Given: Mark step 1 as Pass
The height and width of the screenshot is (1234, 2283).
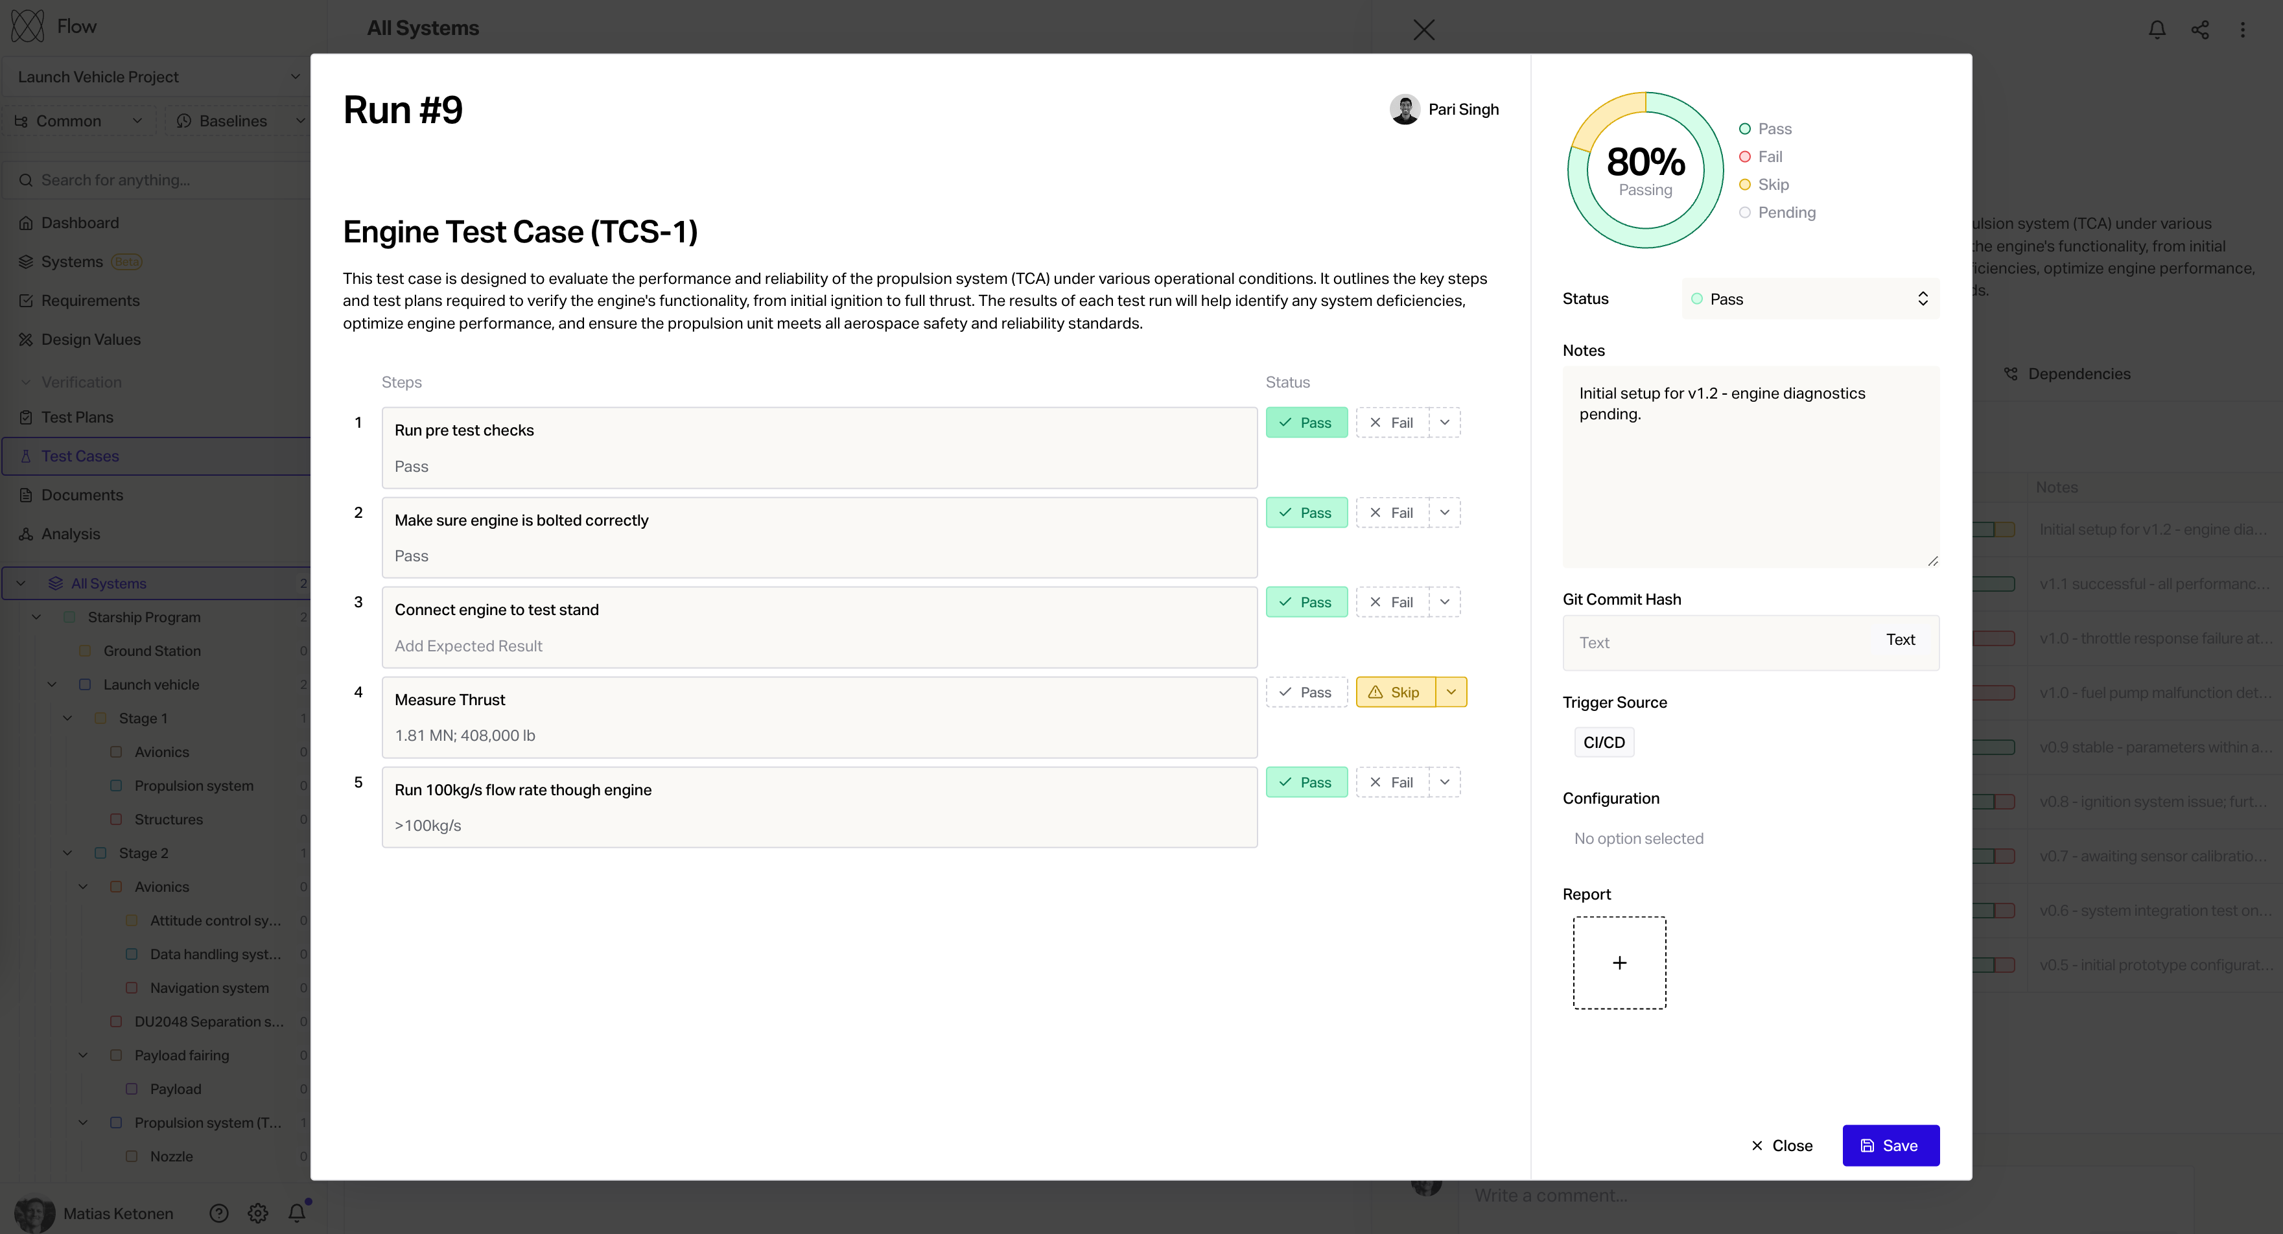Looking at the screenshot, I should [1306, 423].
